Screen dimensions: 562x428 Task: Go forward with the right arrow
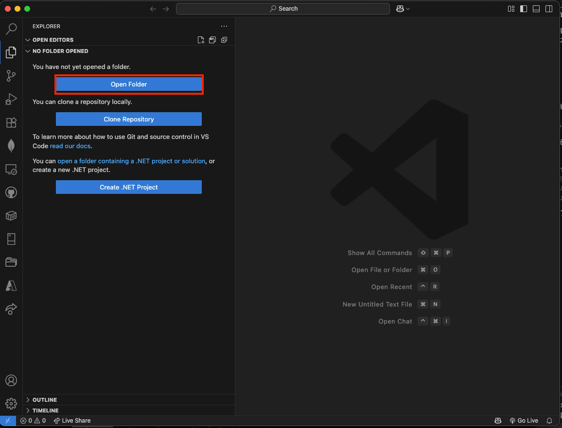(x=166, y=9)
